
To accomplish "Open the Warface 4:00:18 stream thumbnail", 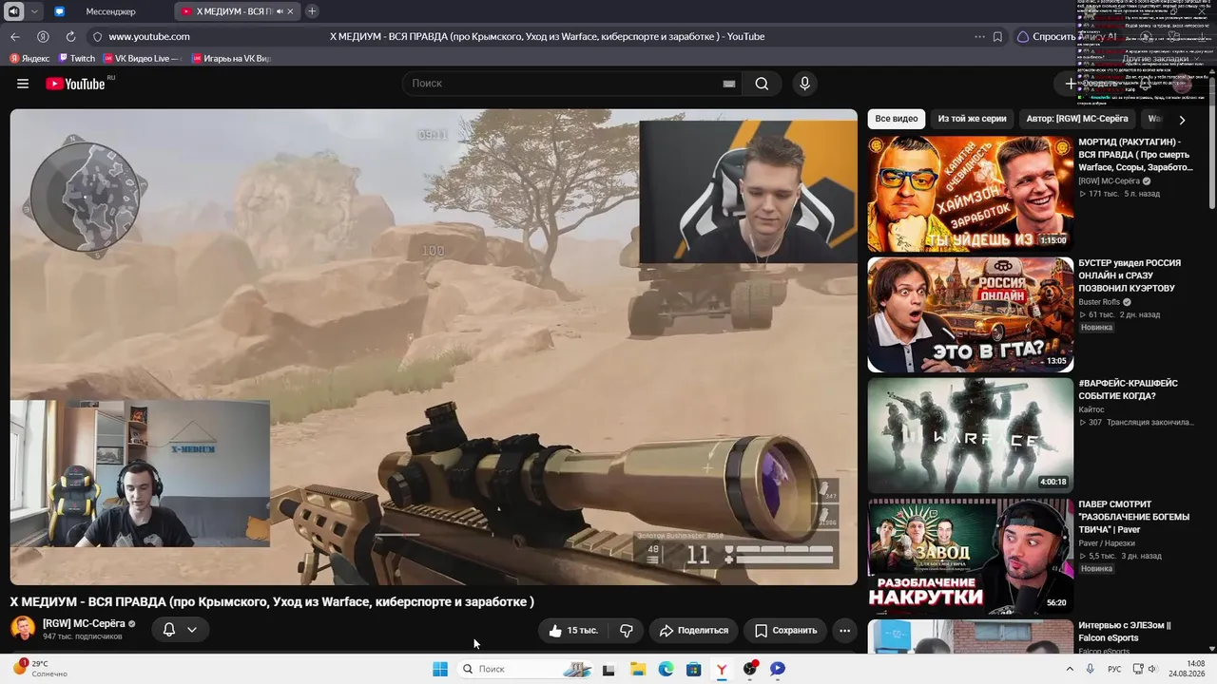I will coord(971,435).
